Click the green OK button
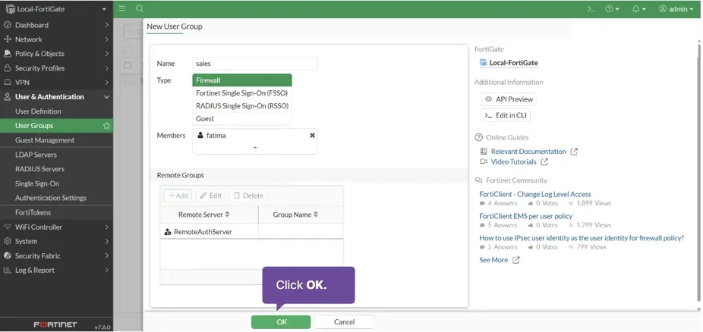703x332 pixels. click(281, 321)
